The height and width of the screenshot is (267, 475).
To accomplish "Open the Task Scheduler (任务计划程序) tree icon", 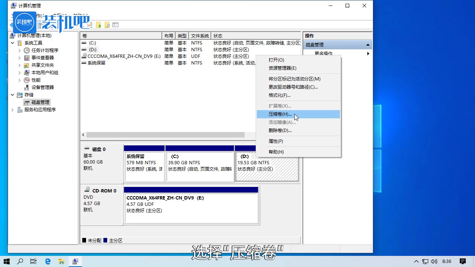I will click(x=27, y=50).
